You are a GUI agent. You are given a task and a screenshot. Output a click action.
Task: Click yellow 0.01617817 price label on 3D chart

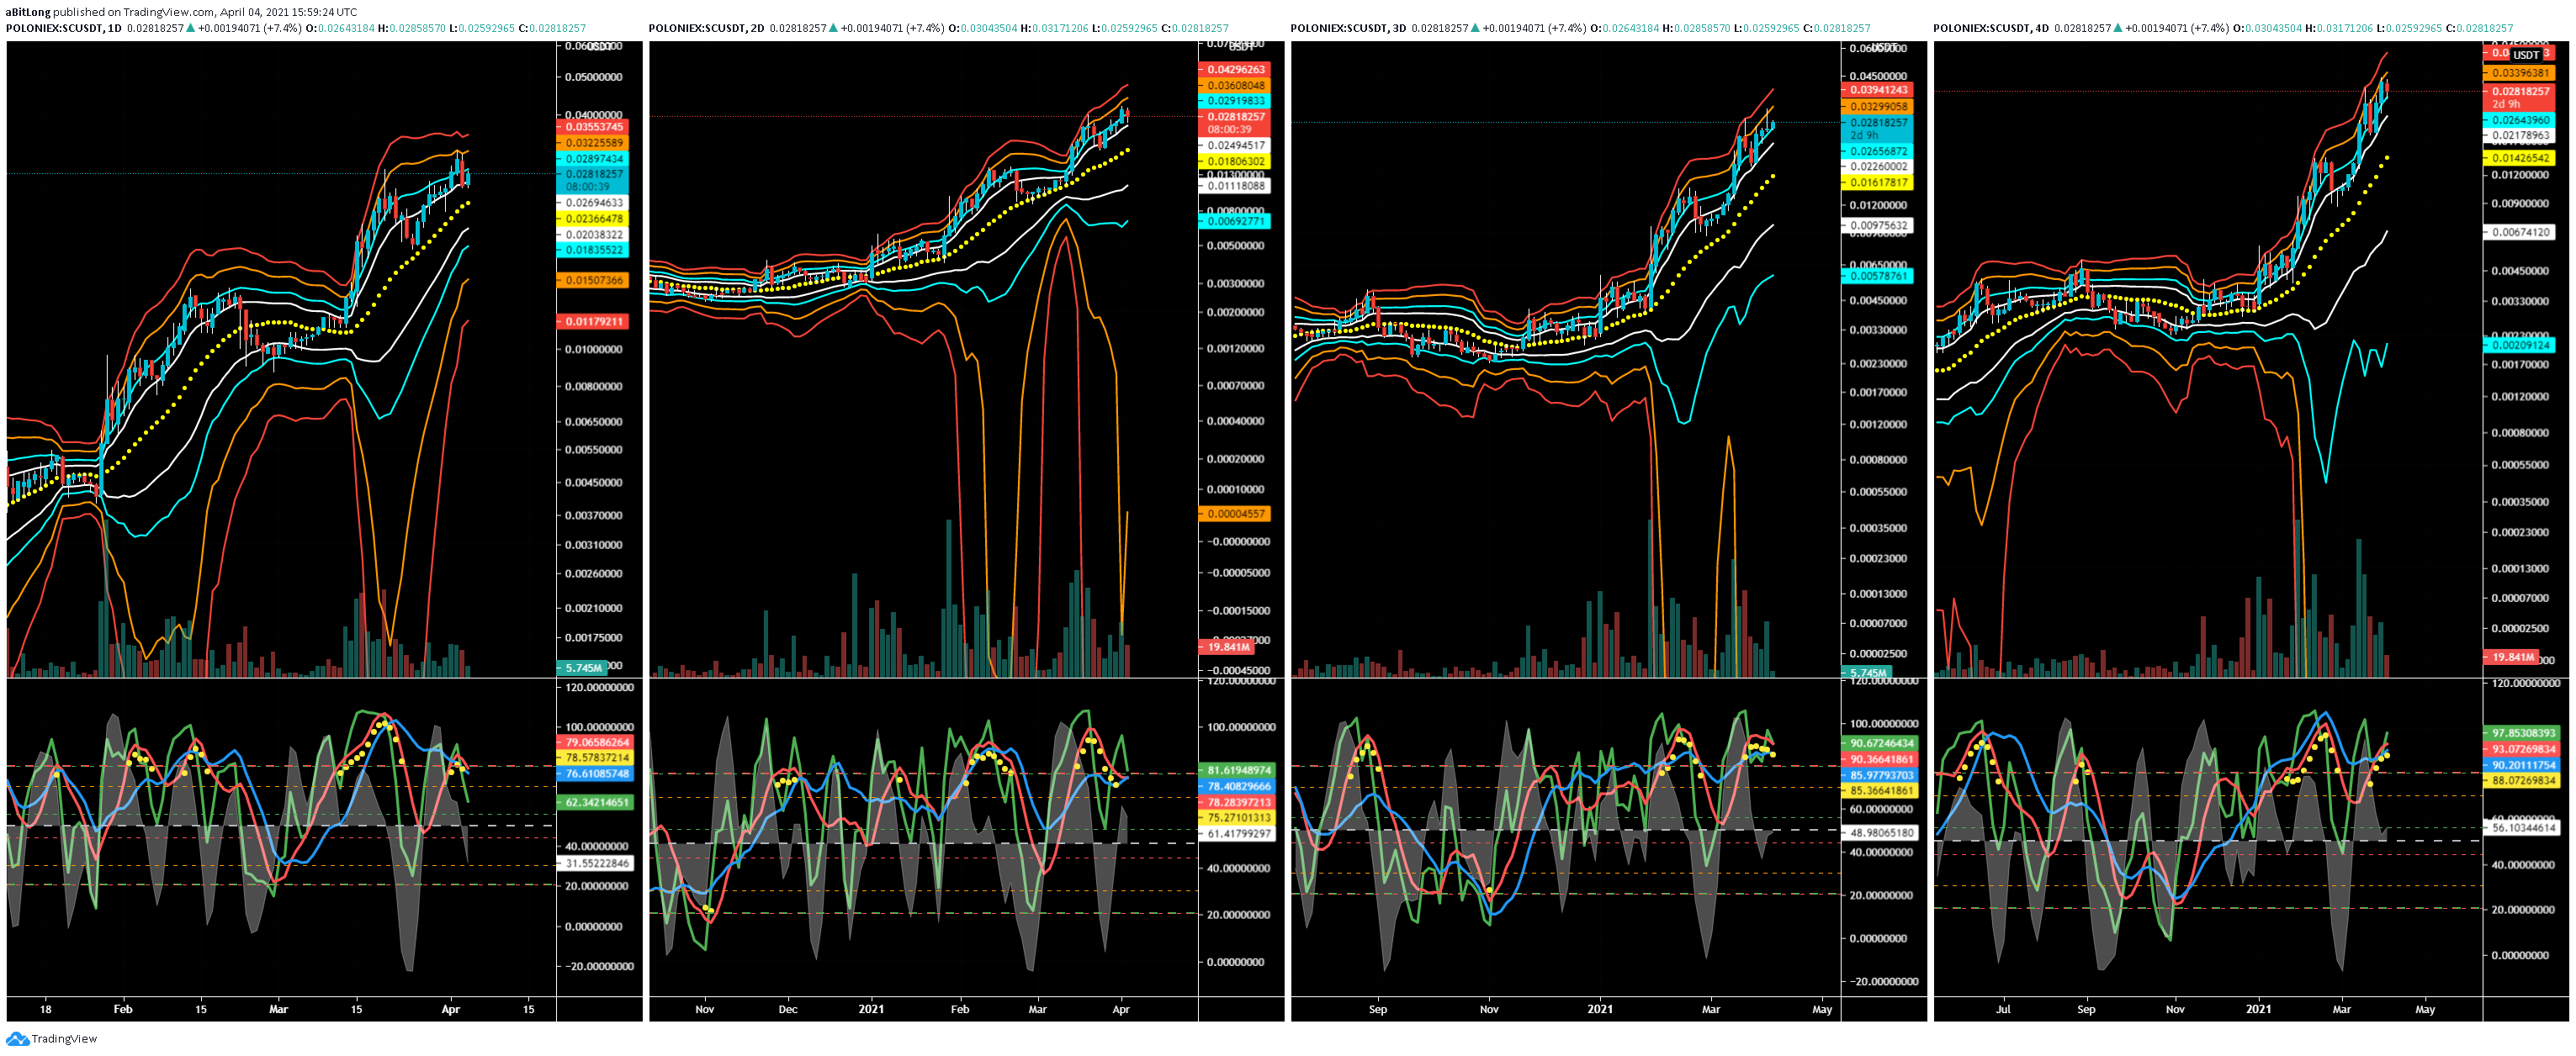(1877, 182)
